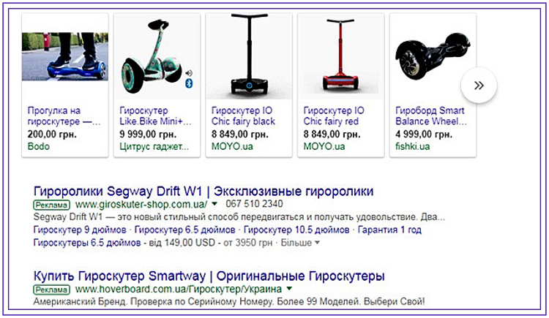Open the blue hoverboard ride thumbnail
This screenshot has width=549, height=318.
(x=65, y=56)
